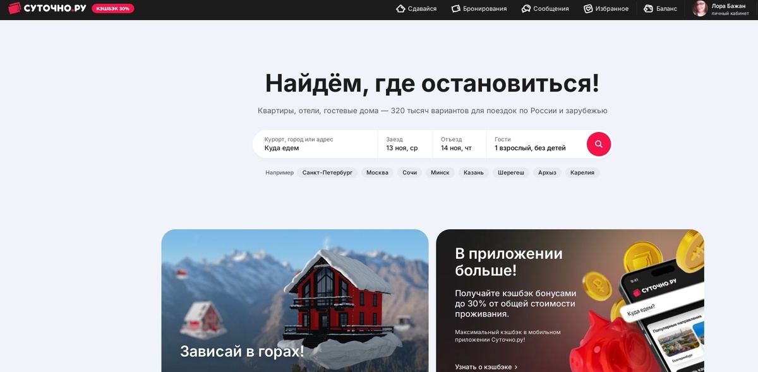Click the Суточно.ру logo
758x372 pixels.
[47, 9]
